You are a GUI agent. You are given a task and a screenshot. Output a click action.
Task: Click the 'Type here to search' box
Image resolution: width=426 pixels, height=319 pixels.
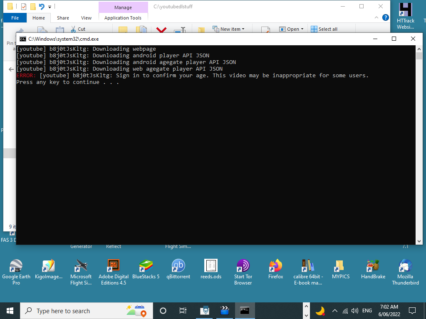click(x=87, y=311)
